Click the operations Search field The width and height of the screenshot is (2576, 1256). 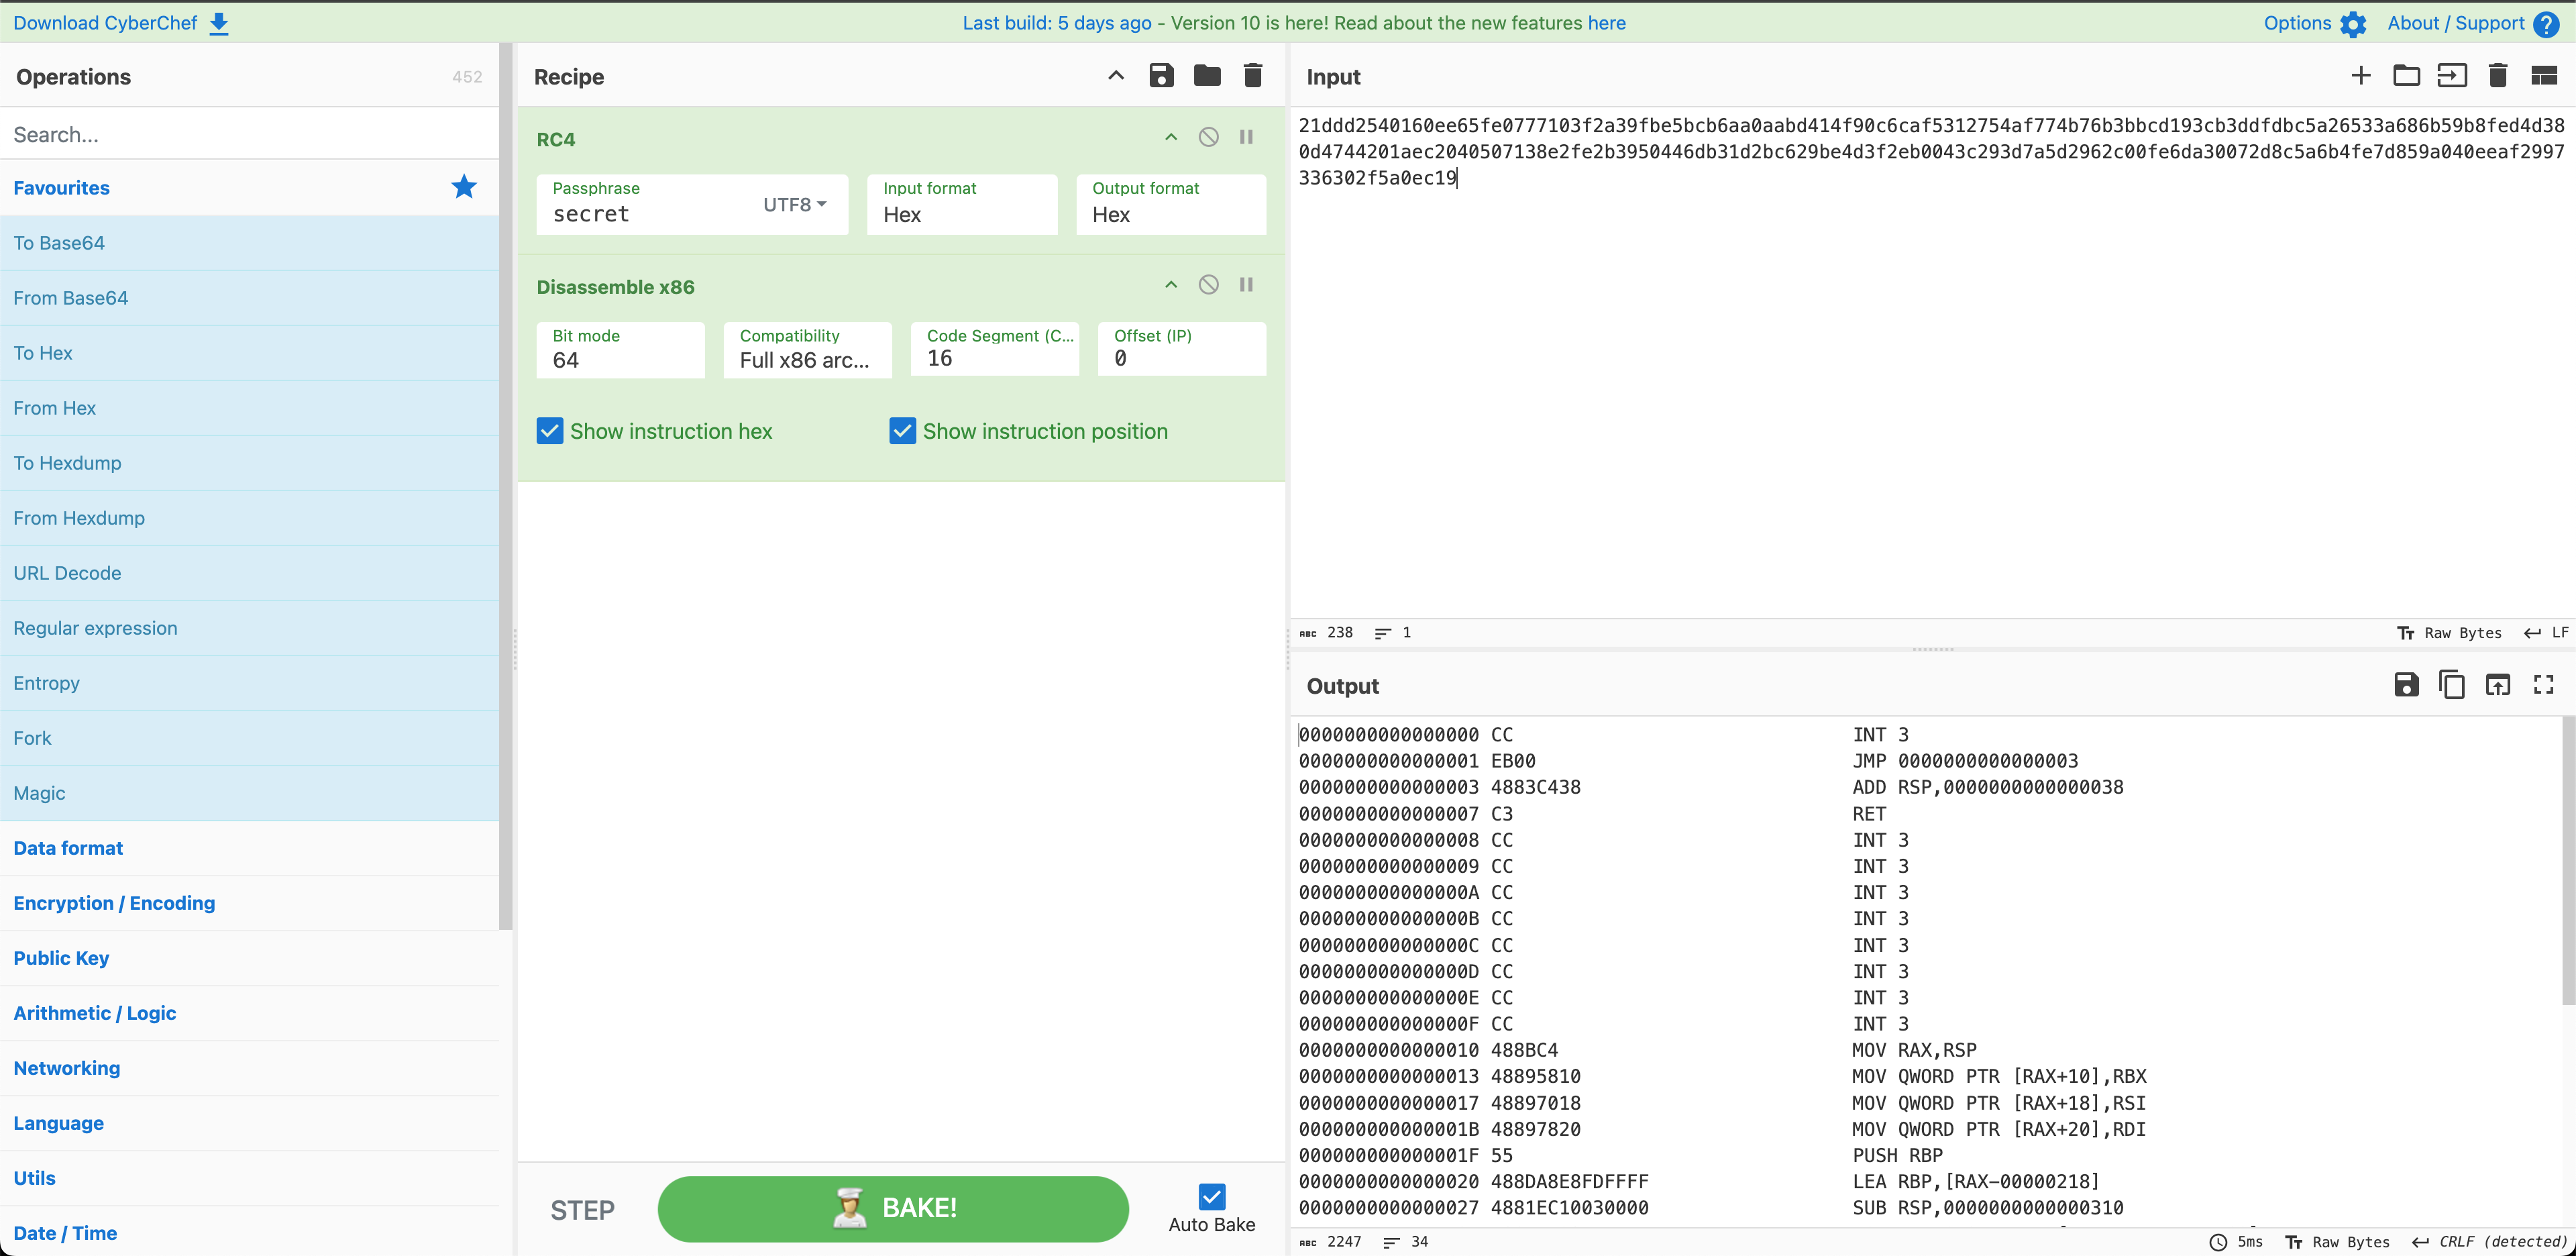[x=250, y=135]
